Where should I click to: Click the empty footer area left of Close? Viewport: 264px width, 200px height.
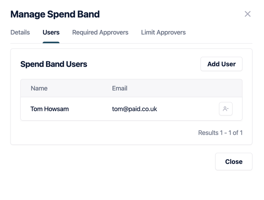110,161
